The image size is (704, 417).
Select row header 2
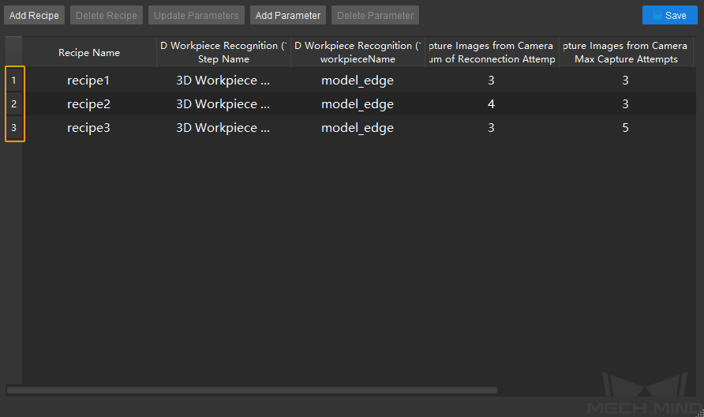14,104
